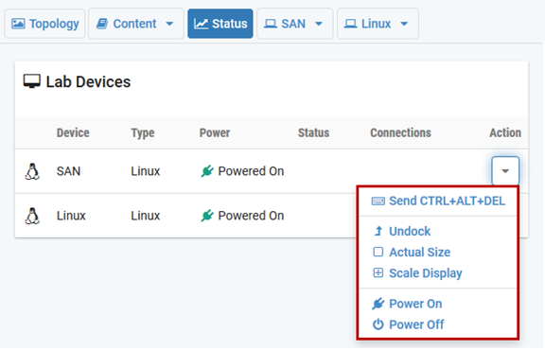Click the green plug icon in Linux row
The width and height of the screenshot is (545, 350).
(x=207, y=216)
